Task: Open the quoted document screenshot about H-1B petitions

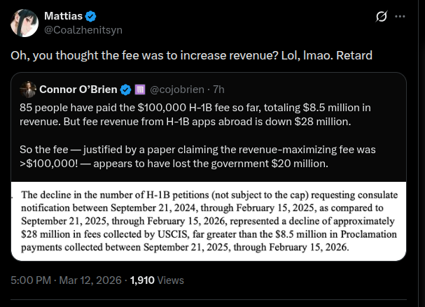Action: click(209, 221)
